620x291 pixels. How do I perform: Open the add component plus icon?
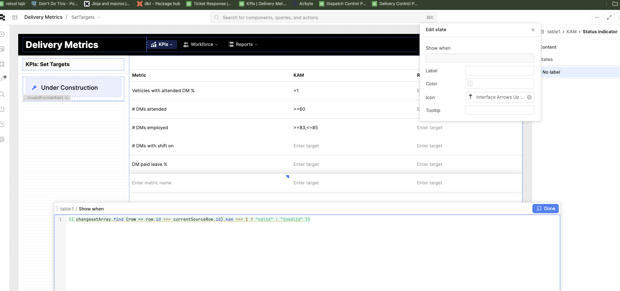(2, 34)
